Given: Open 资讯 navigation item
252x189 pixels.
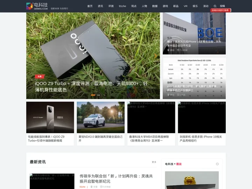Looking at the screenshot, I should [x=100, y=6].
